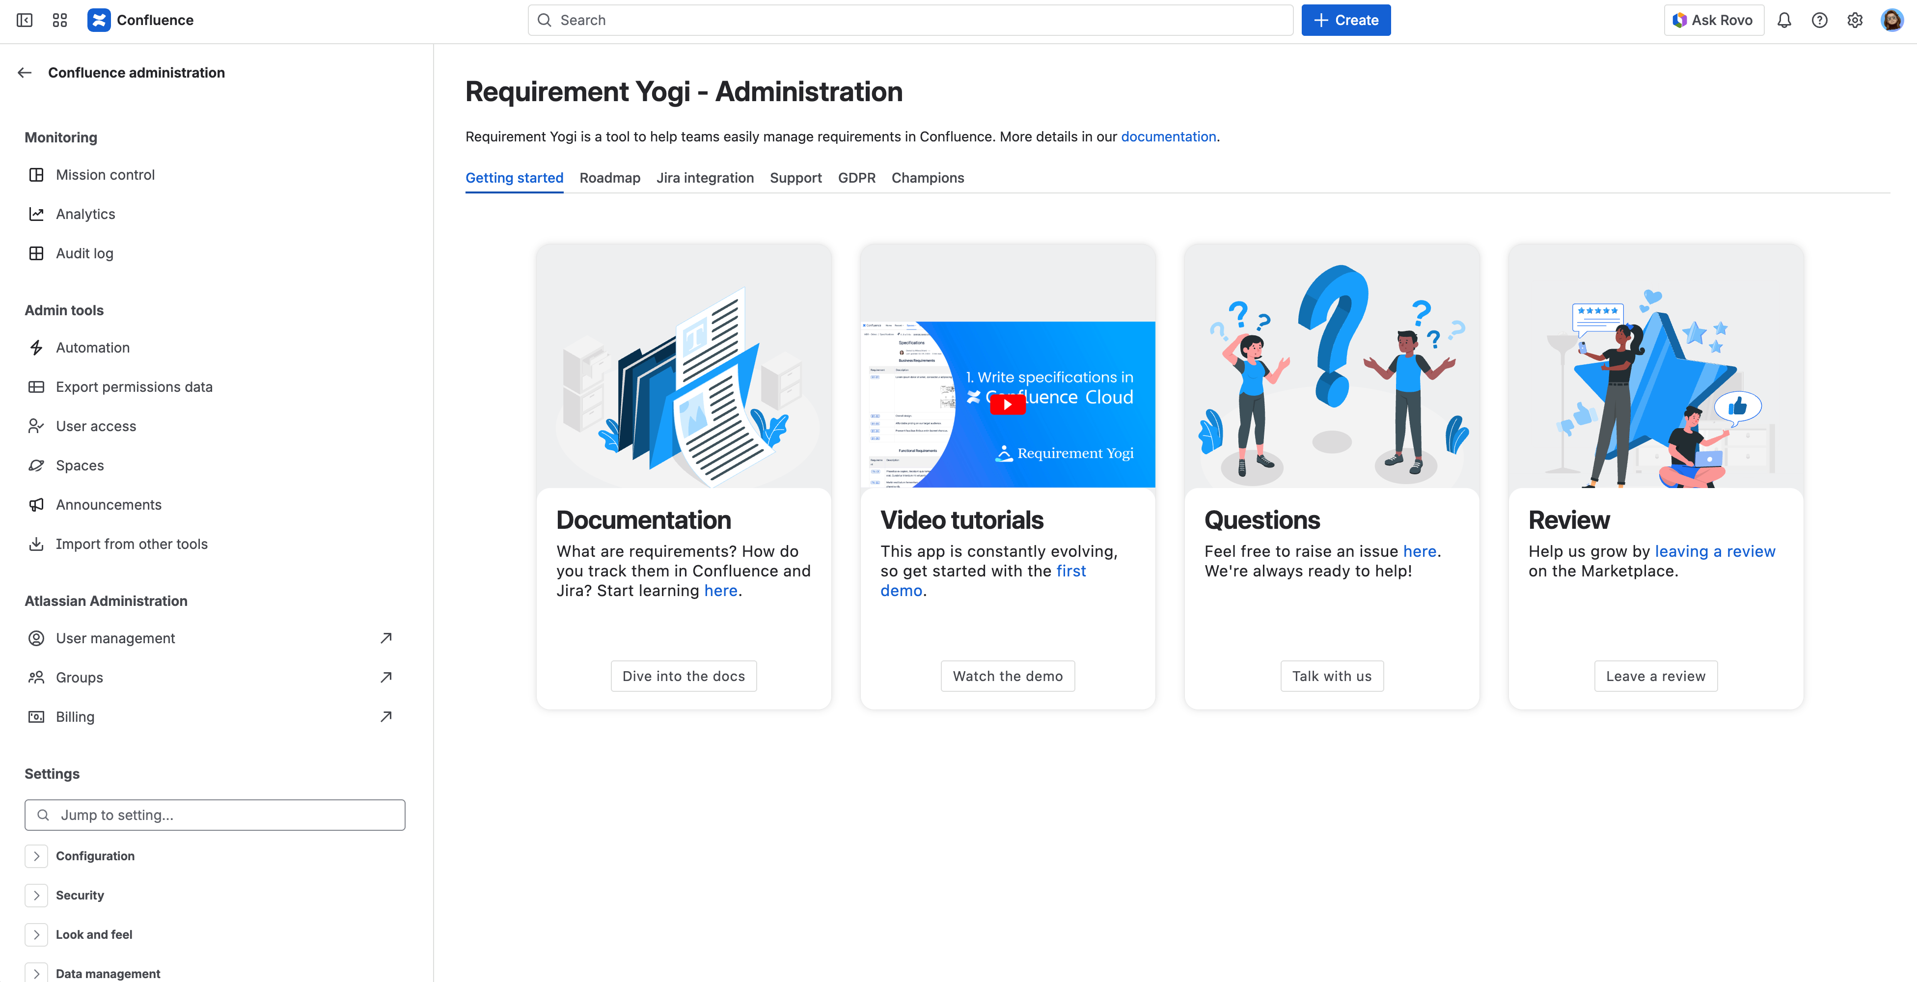Open the GDPR tab
Viewport: 1917px width, 982px height.
pyautogui.click(x=856, y=178)
